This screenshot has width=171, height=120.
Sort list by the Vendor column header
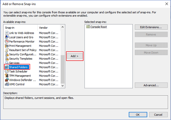[48, 28]
